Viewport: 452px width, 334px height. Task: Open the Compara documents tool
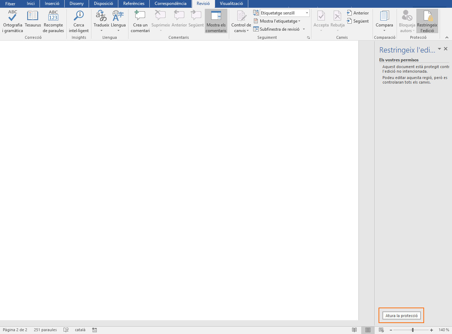(384, 21)
